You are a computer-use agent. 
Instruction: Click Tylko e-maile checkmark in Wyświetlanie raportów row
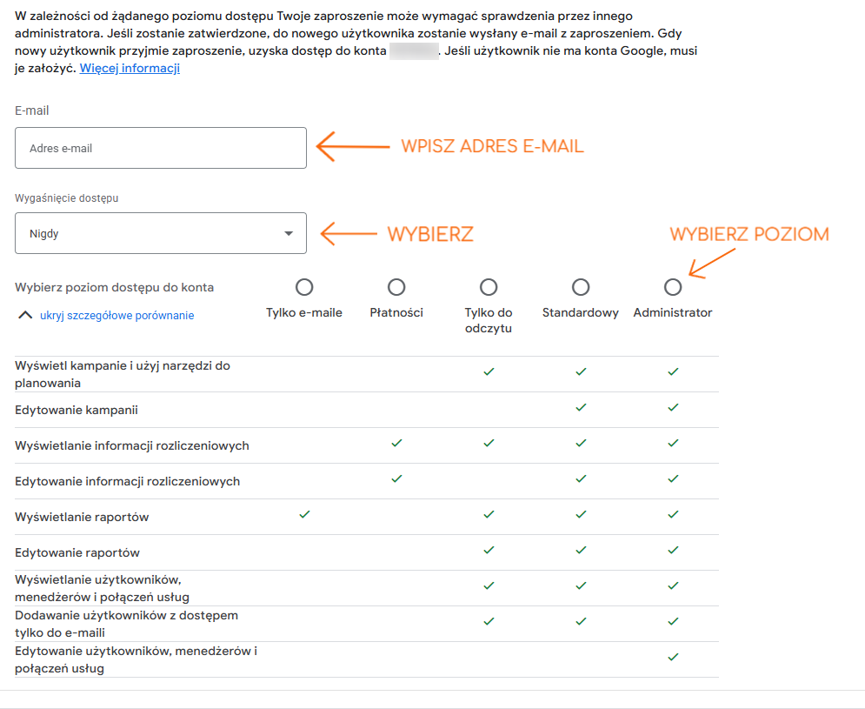click(x=304, y=515)
